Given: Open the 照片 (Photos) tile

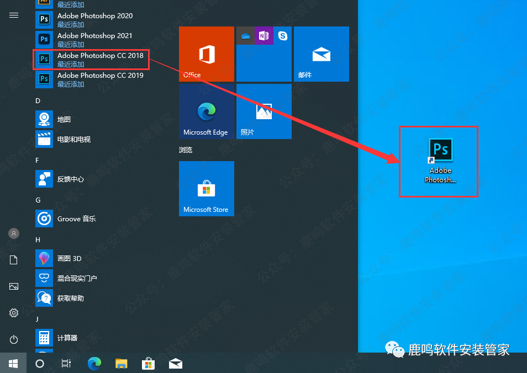Looking at the screenshot, I should [x=264, y=111].
